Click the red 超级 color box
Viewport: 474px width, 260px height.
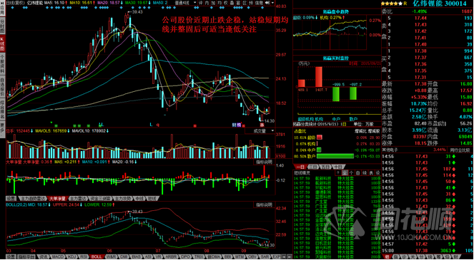click(320, 137)
